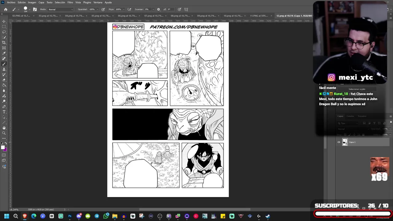Select the Hand tool
This screenshot has width=393, height=221.
click(4, 128)
